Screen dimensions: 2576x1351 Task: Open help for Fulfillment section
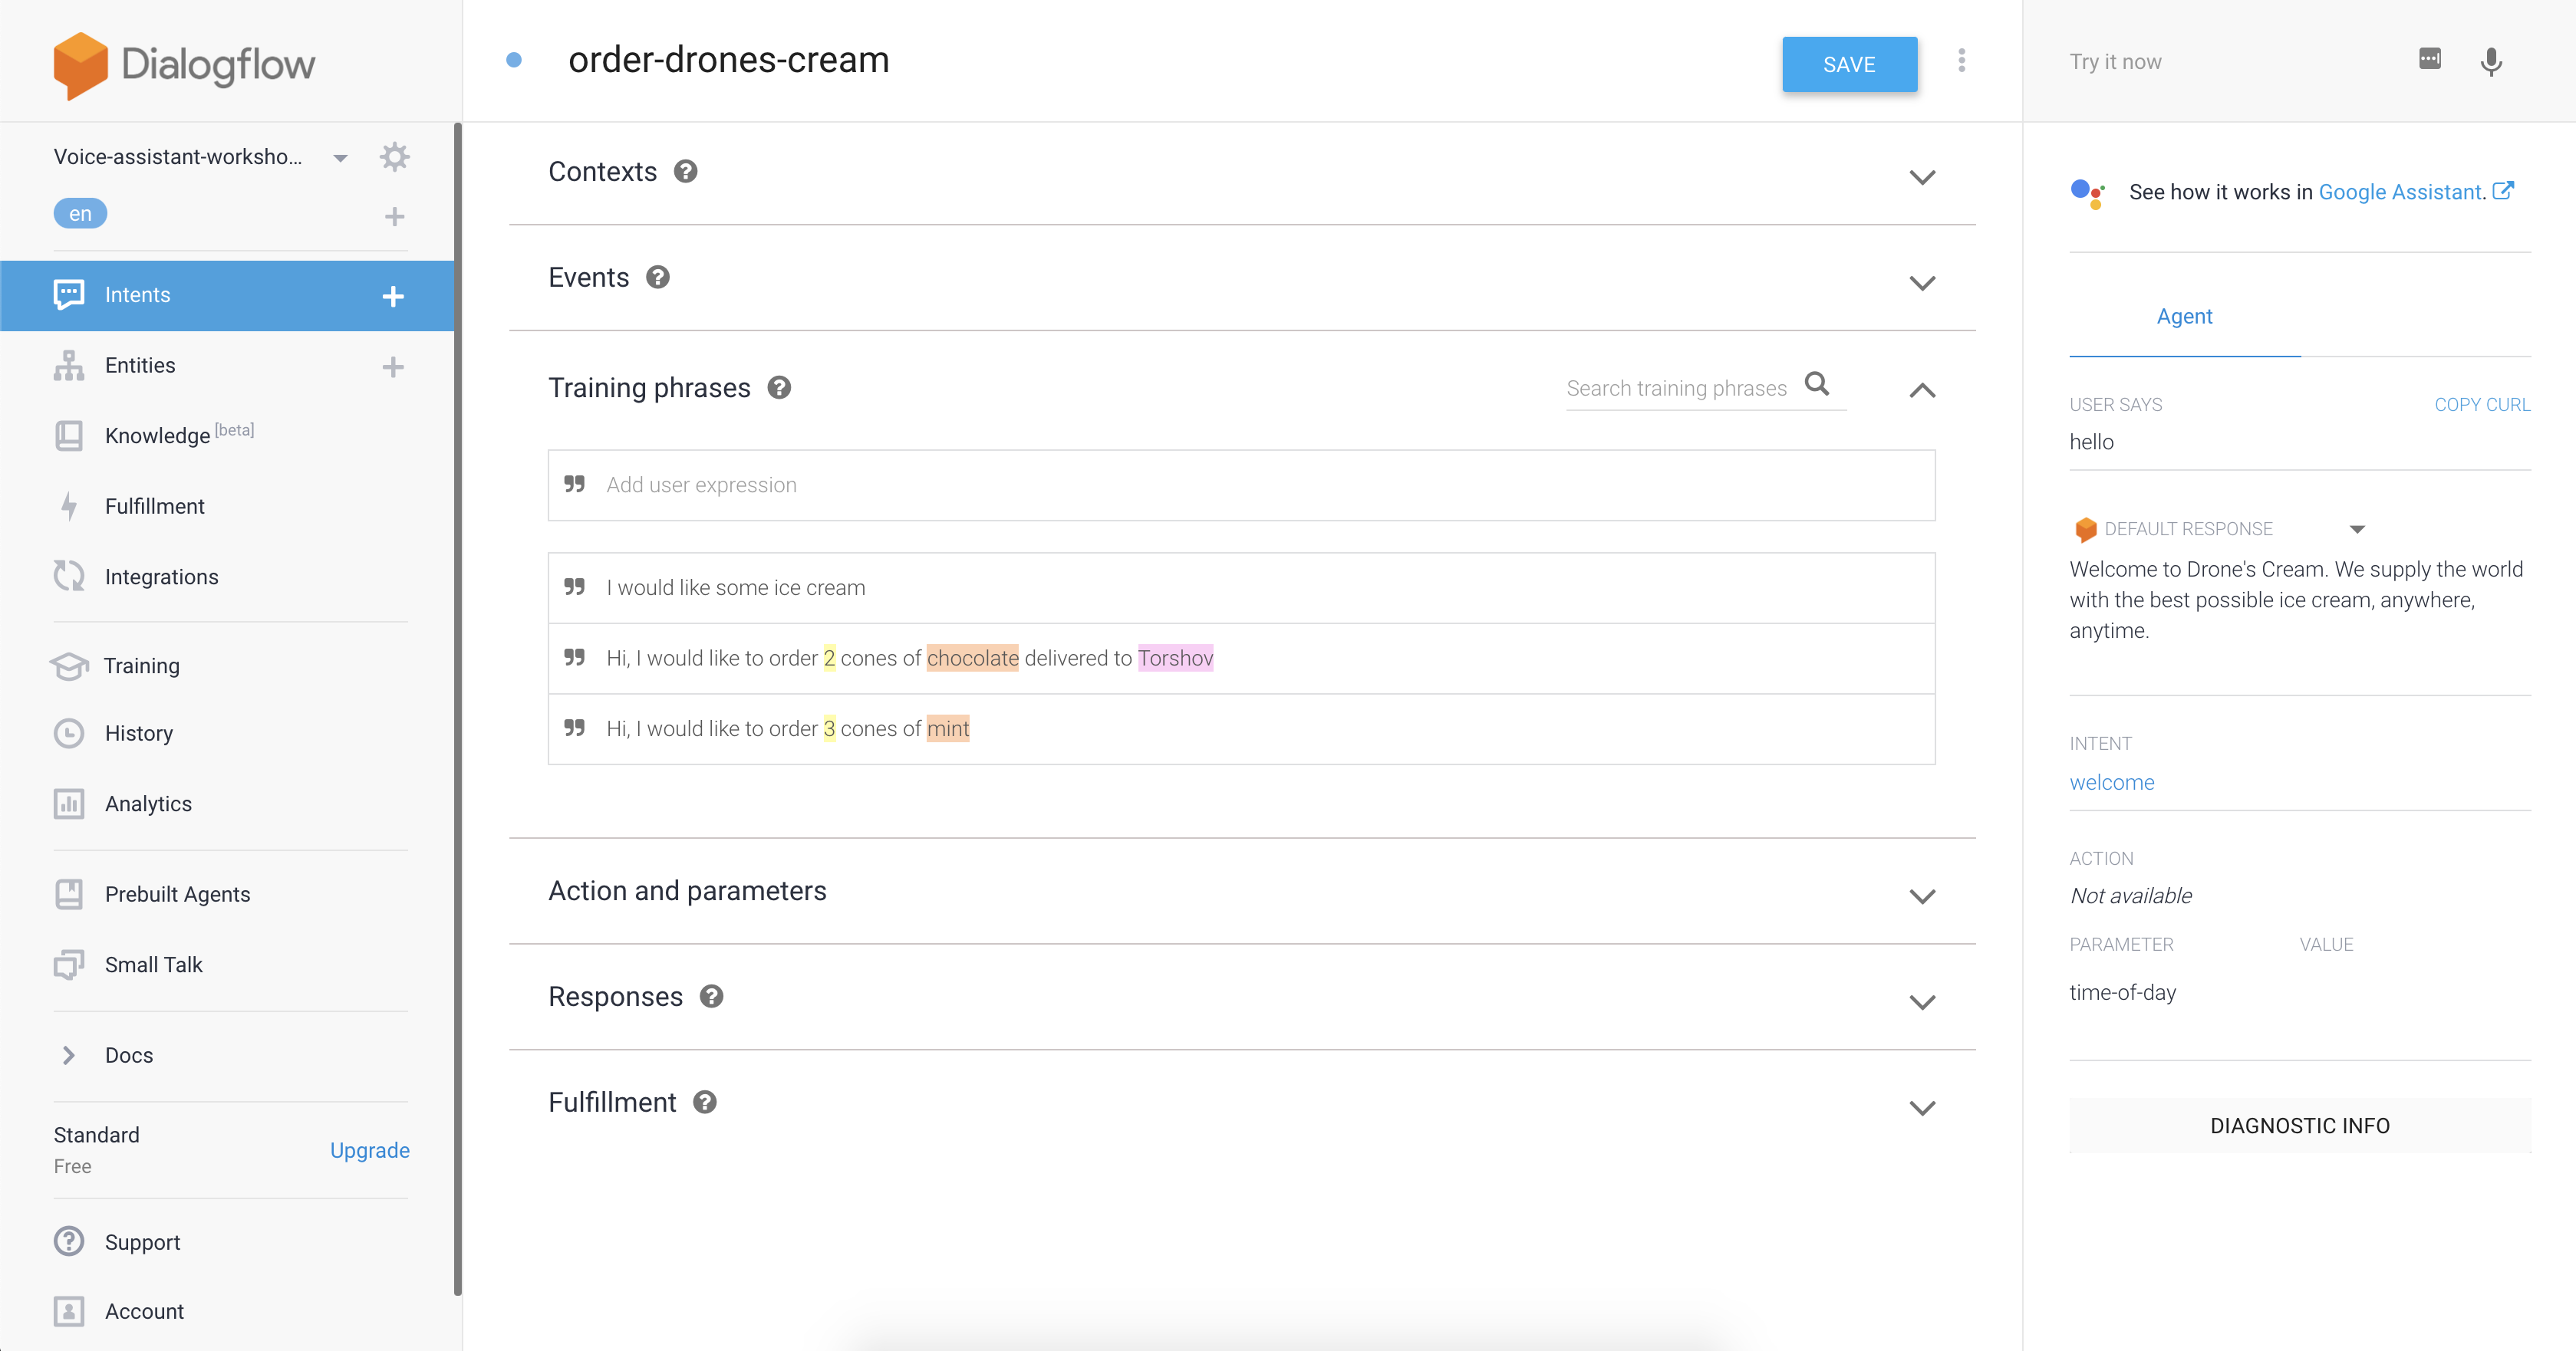tap(705, 1102)
